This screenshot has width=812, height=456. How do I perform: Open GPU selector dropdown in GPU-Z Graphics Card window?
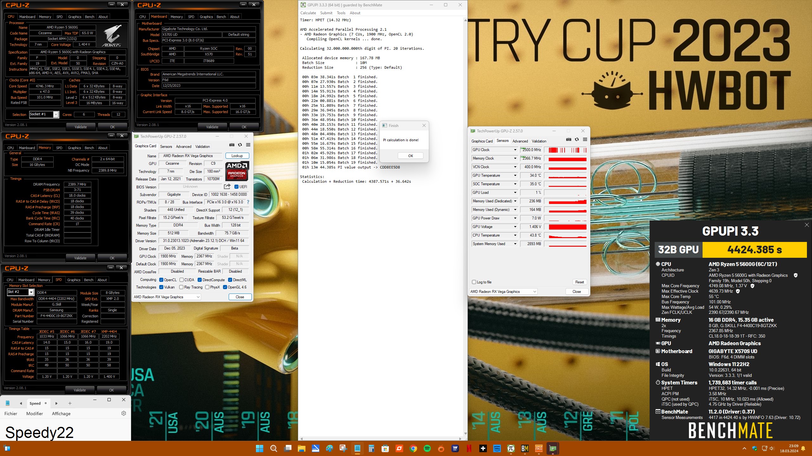click(x=167, y=297)
